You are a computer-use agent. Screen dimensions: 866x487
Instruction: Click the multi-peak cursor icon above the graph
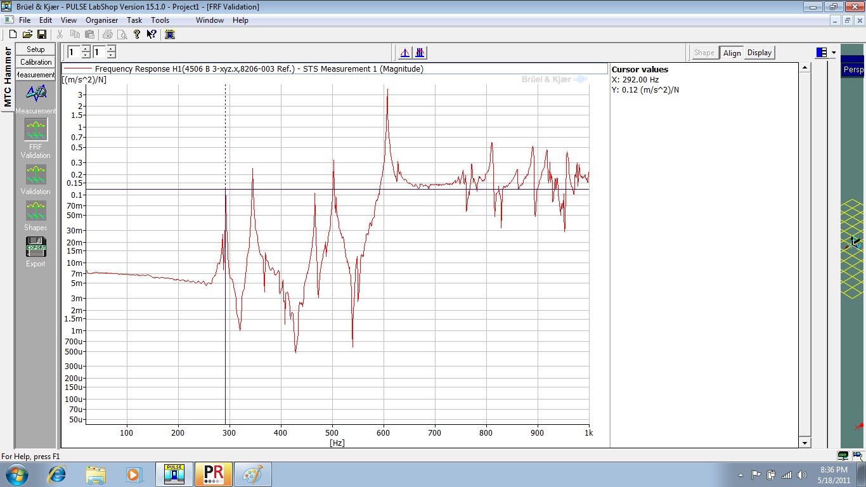420,53
